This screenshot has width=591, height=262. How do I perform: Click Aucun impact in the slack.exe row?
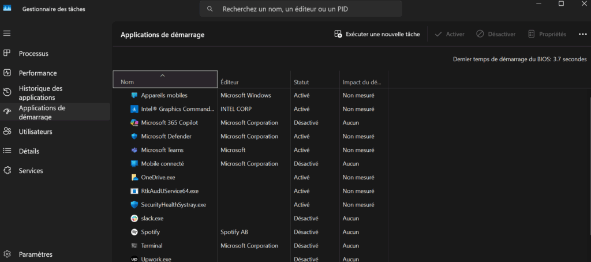click(x=350, y=218)
